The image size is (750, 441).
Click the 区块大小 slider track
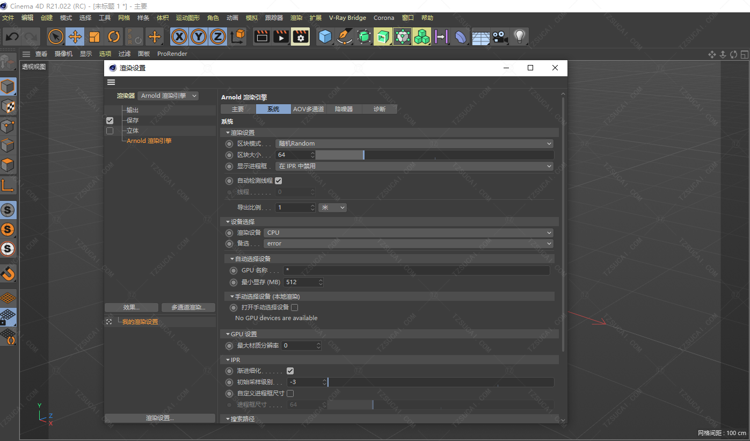tap(435, 155)
